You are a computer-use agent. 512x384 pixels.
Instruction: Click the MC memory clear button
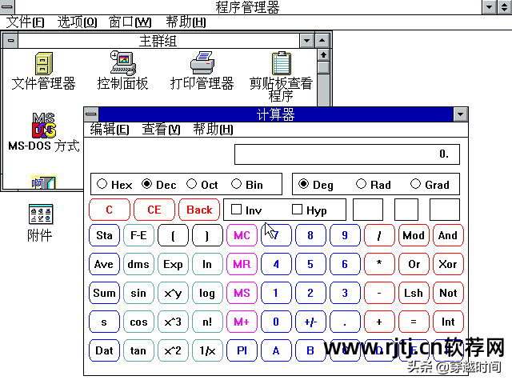click(242, 235)
